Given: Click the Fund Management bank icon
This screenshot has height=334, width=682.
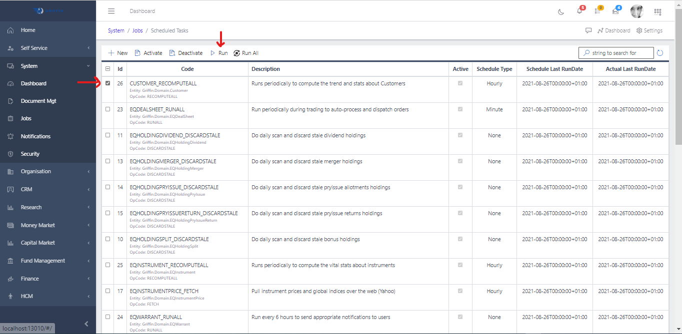Looking at the screenshot, I should 10,261.
